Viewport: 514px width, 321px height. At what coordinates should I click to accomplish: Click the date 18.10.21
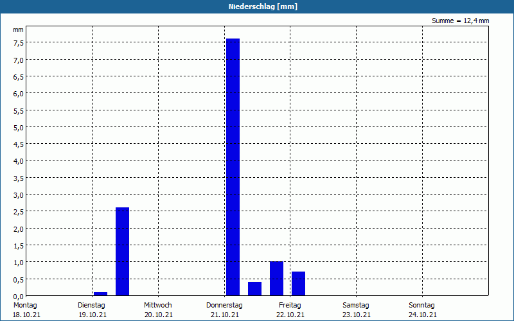pyautogui.click(x=26, y=315)
